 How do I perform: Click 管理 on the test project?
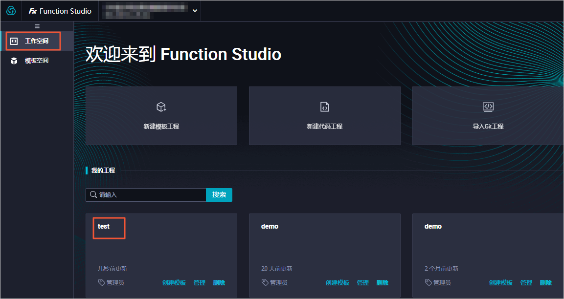pos(200,283)
